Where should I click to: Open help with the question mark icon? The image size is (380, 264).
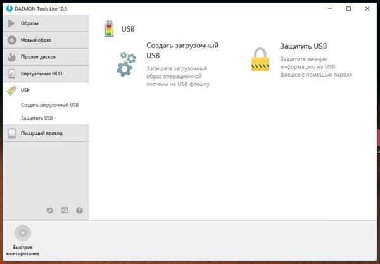pyautogui.click(x=79, y=210)
